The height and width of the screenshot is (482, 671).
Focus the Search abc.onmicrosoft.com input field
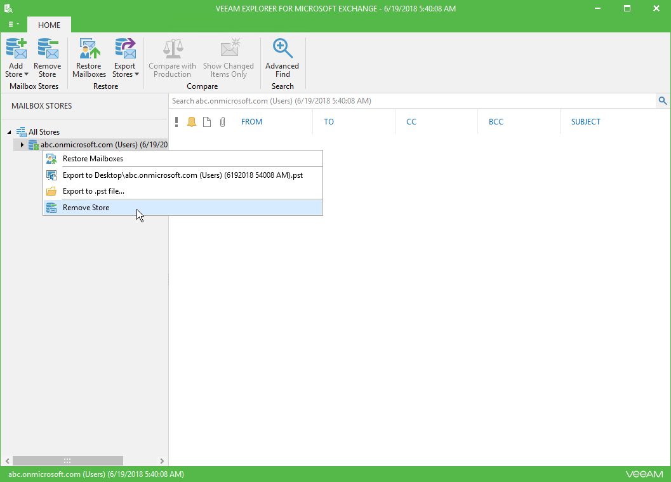[x=413, y=101]
